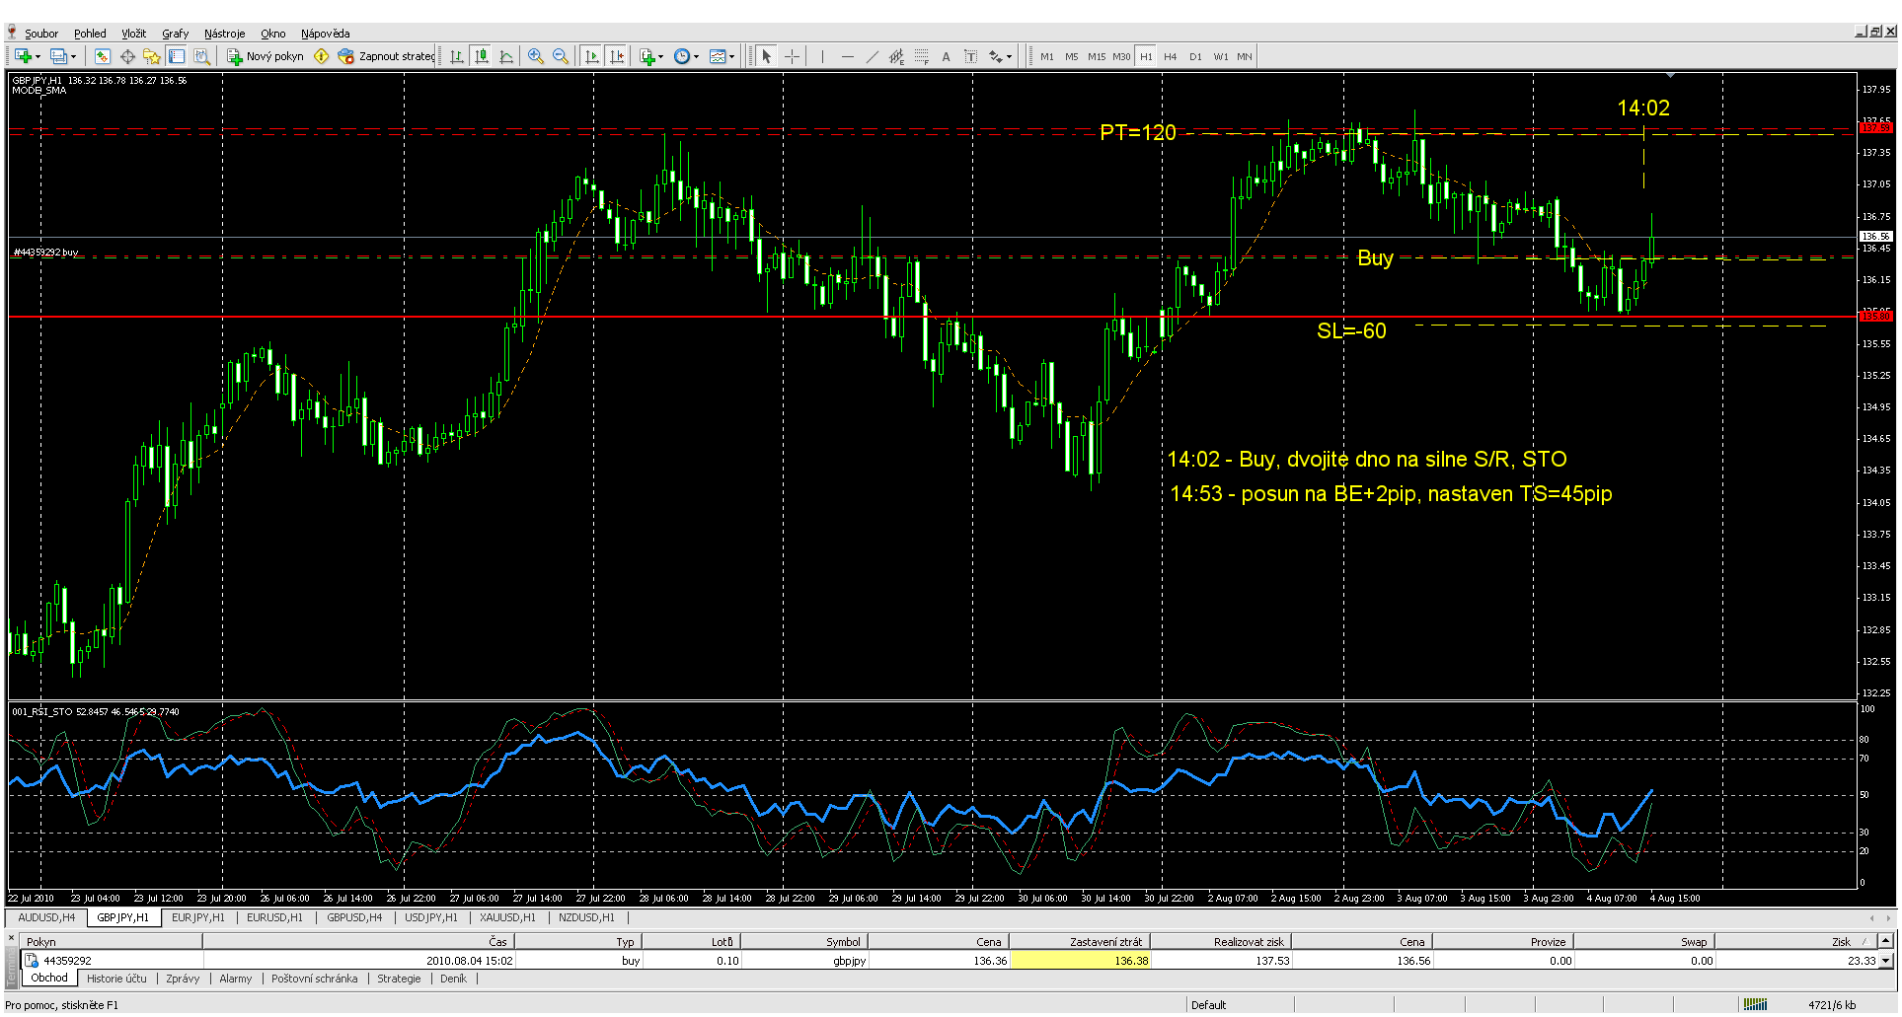The image size is (1902, 1017).
Task: Open the Historie účtu terminal tab
Action: 116,979
